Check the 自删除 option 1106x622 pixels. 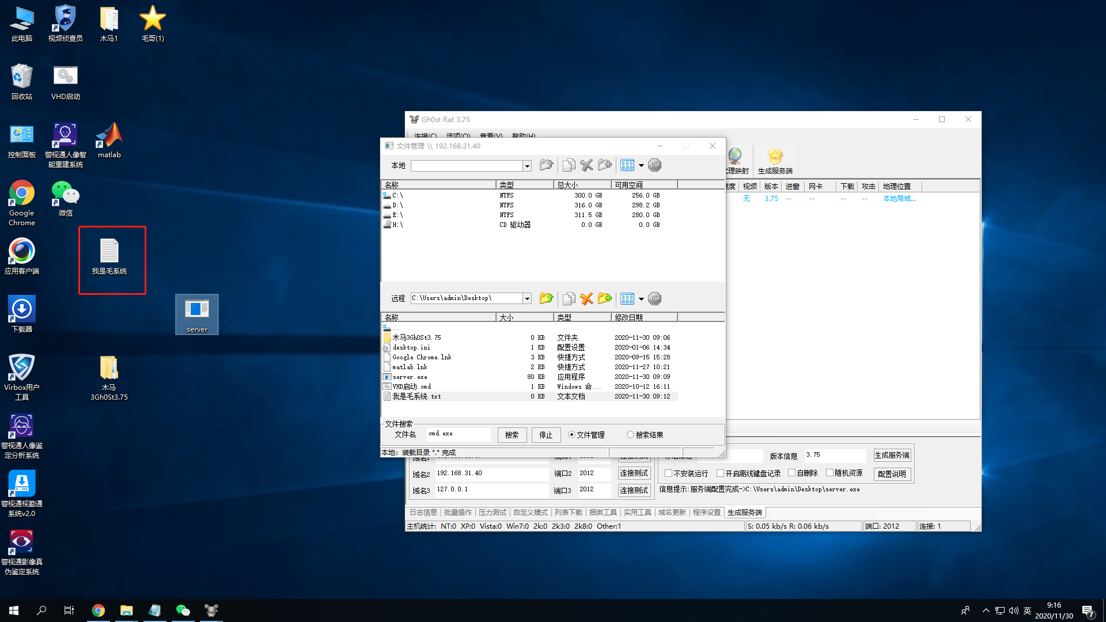click(x=792, y=473)
